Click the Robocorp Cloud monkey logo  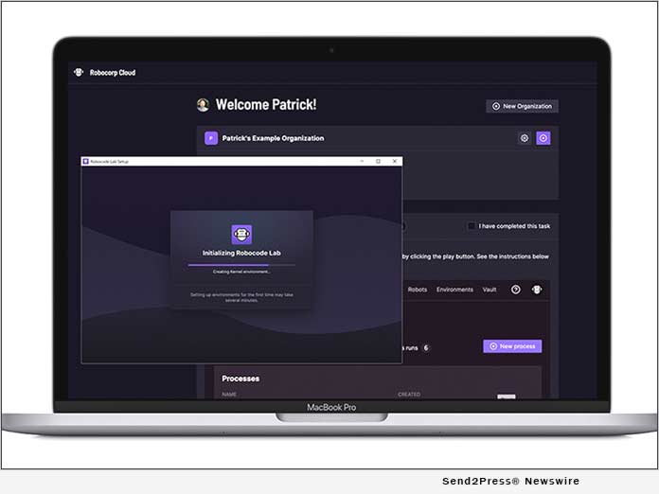[x=79, y=72]
